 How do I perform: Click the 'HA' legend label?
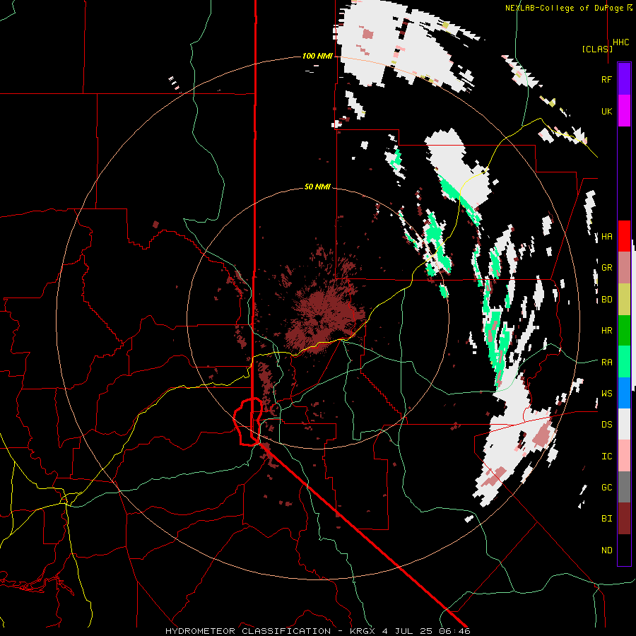pyautogui.click(x=606, y=236)
